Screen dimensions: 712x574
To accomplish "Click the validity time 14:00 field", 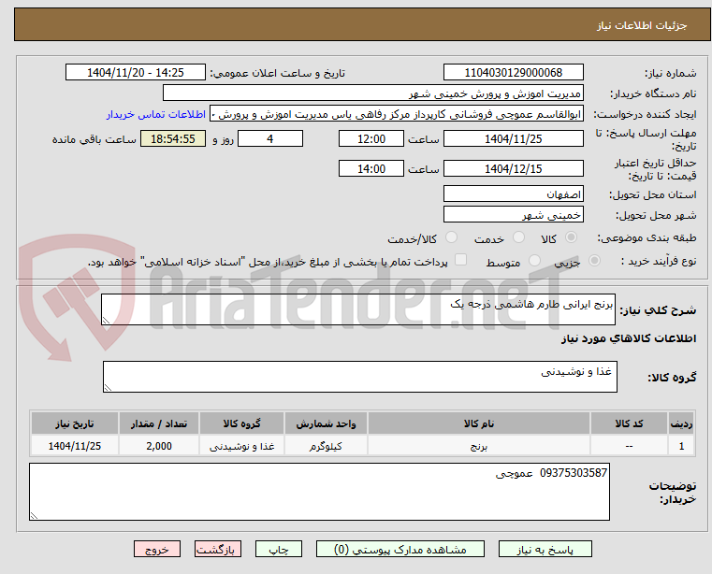I will (371, 168).
